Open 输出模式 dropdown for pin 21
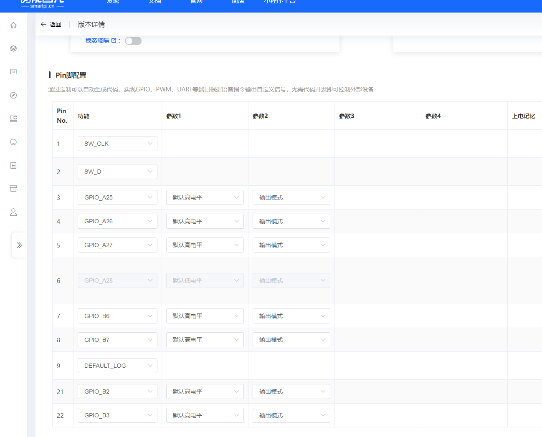This screenshot has height=437, width=542. click(291, 392)
